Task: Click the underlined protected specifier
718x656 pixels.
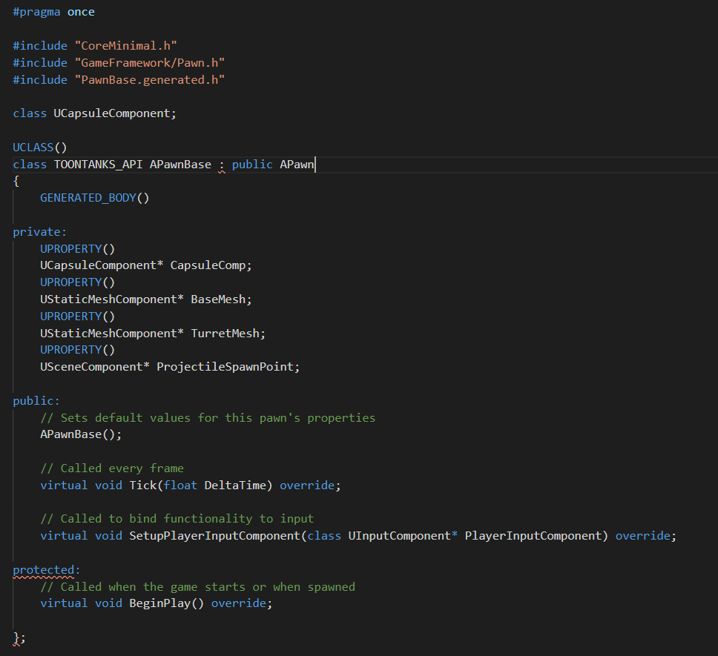Action: (42, 569)
